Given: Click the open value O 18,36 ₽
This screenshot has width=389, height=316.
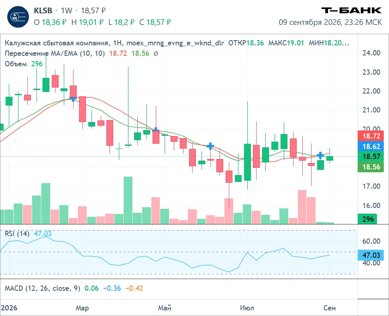Looking at the screenshot, I should tap(50, 22).
